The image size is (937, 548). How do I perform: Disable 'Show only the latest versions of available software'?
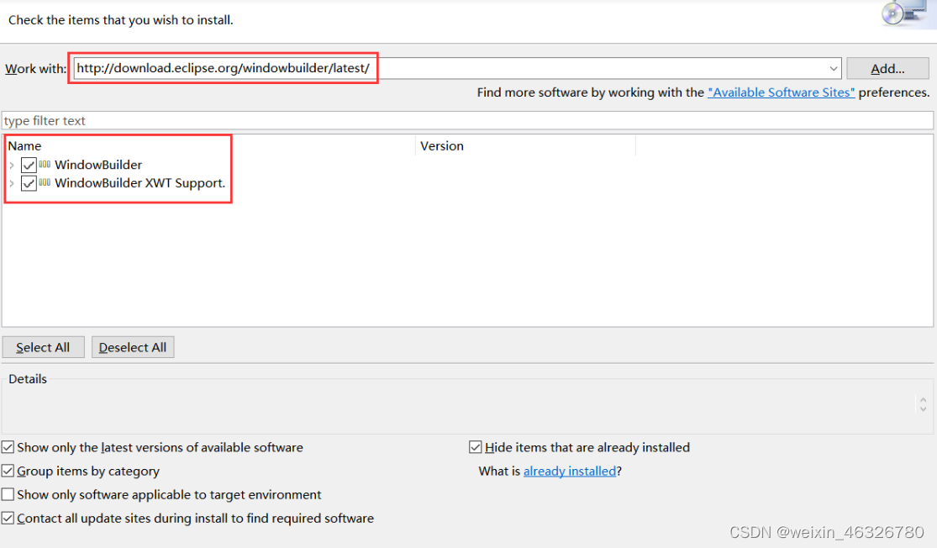pyautogui.click(x=8, y=447)
